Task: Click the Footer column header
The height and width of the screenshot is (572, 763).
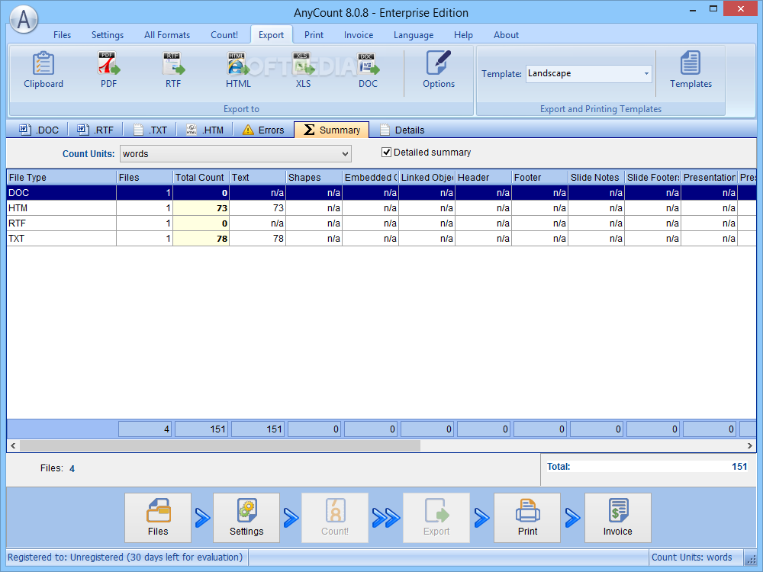Action: [x=539, y=177]
